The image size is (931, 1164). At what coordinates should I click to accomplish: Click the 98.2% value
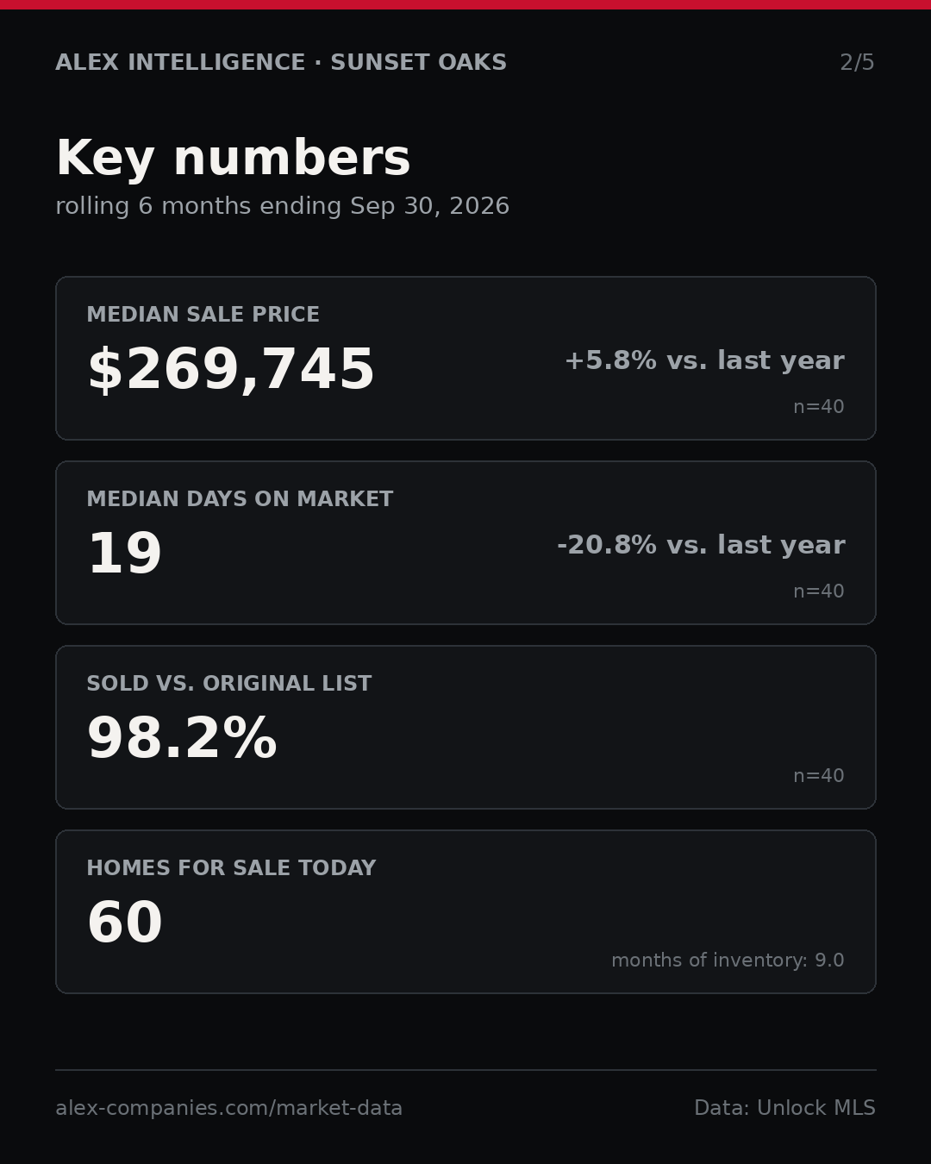182,739
